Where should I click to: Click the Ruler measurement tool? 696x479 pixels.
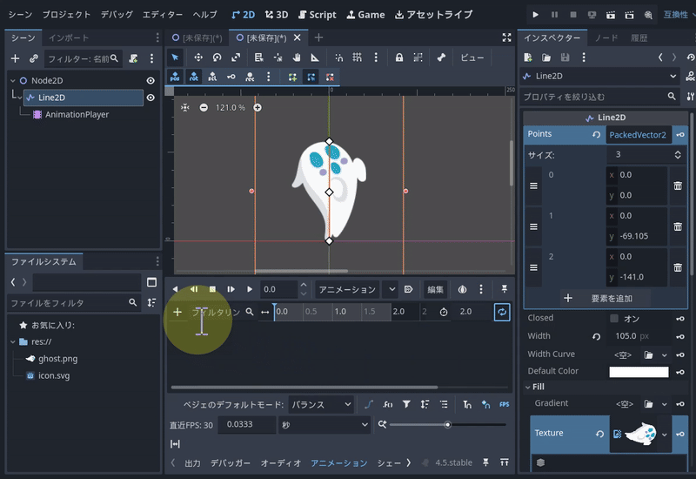tap(314, 57)
